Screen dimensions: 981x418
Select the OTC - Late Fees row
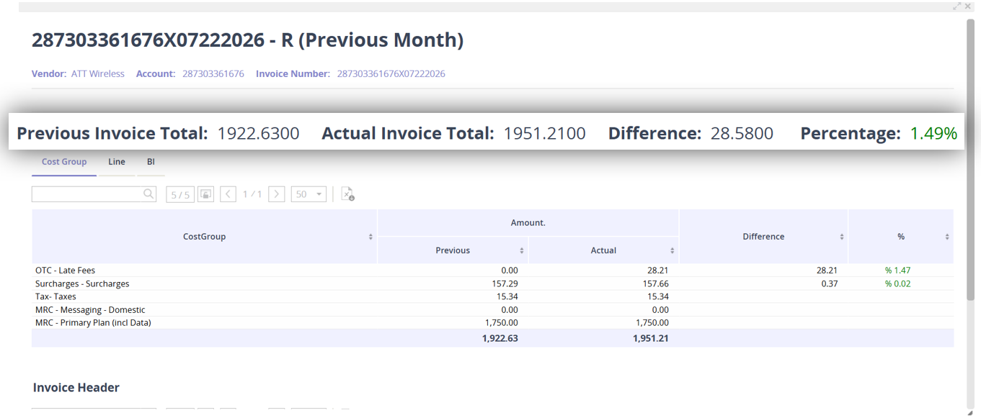(492, 271)
